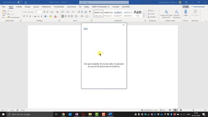The image size is (208, 117).
Task: Switch to the Indsæt tab
Action: tap(19, 7)
